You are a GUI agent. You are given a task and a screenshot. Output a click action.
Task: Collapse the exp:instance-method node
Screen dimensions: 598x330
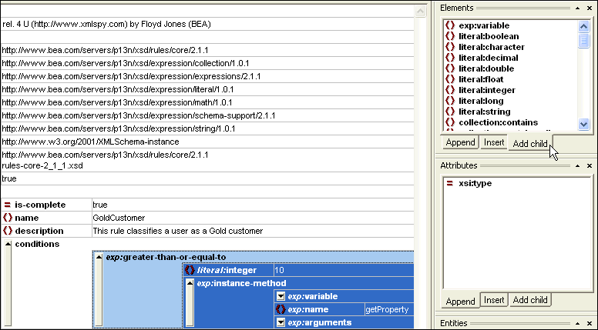190,283
